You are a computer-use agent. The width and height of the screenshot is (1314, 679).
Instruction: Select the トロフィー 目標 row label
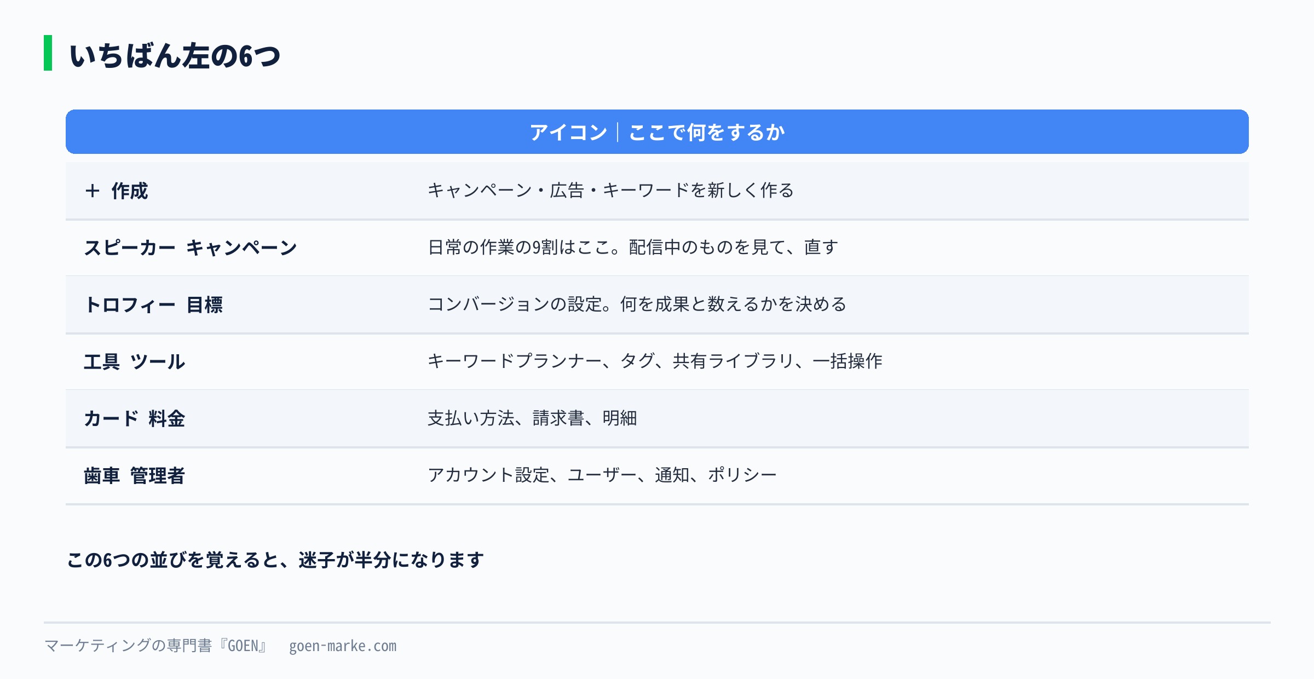coord(153,305)
